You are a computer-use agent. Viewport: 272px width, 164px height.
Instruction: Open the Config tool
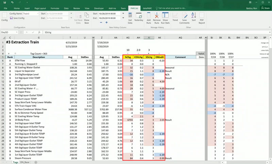4,17
